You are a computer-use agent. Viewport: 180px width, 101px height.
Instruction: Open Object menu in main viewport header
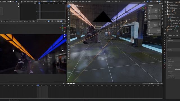pyautogui.click(x=89, y=1)
